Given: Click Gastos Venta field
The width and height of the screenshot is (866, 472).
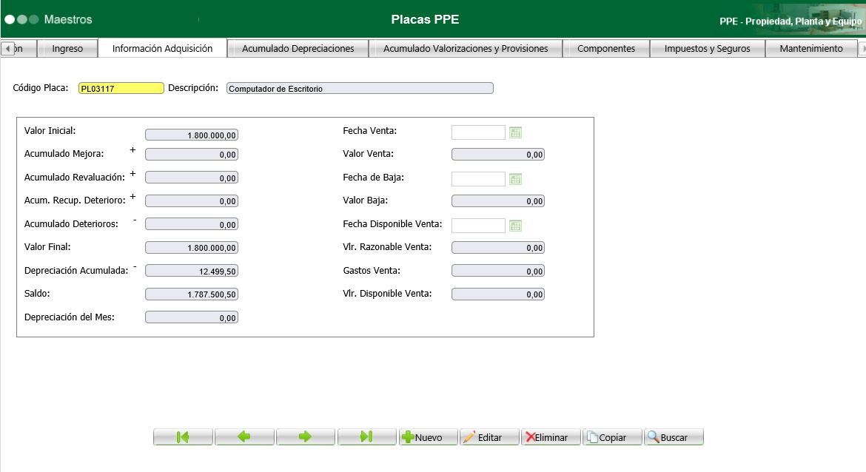Looking at the screenshot, I should pos(498,271).
